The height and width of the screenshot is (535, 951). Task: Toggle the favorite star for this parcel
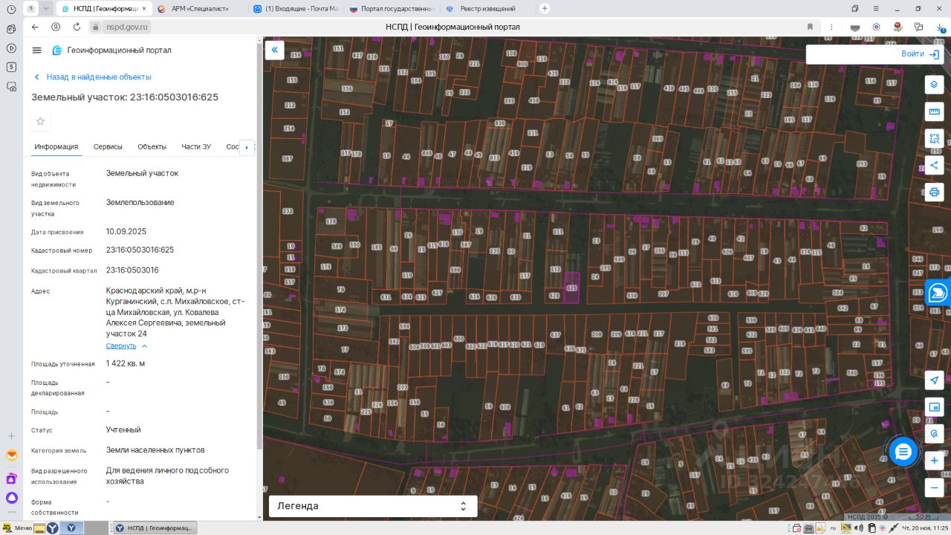(41, 121)
